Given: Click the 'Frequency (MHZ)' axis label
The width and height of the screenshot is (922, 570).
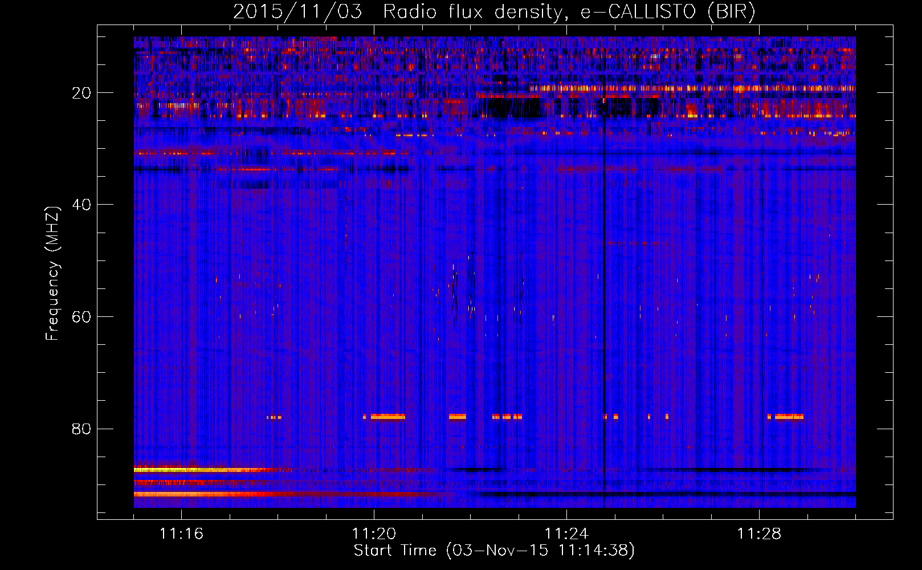Looking at the screenshot, I should click(x=52, y=274).
